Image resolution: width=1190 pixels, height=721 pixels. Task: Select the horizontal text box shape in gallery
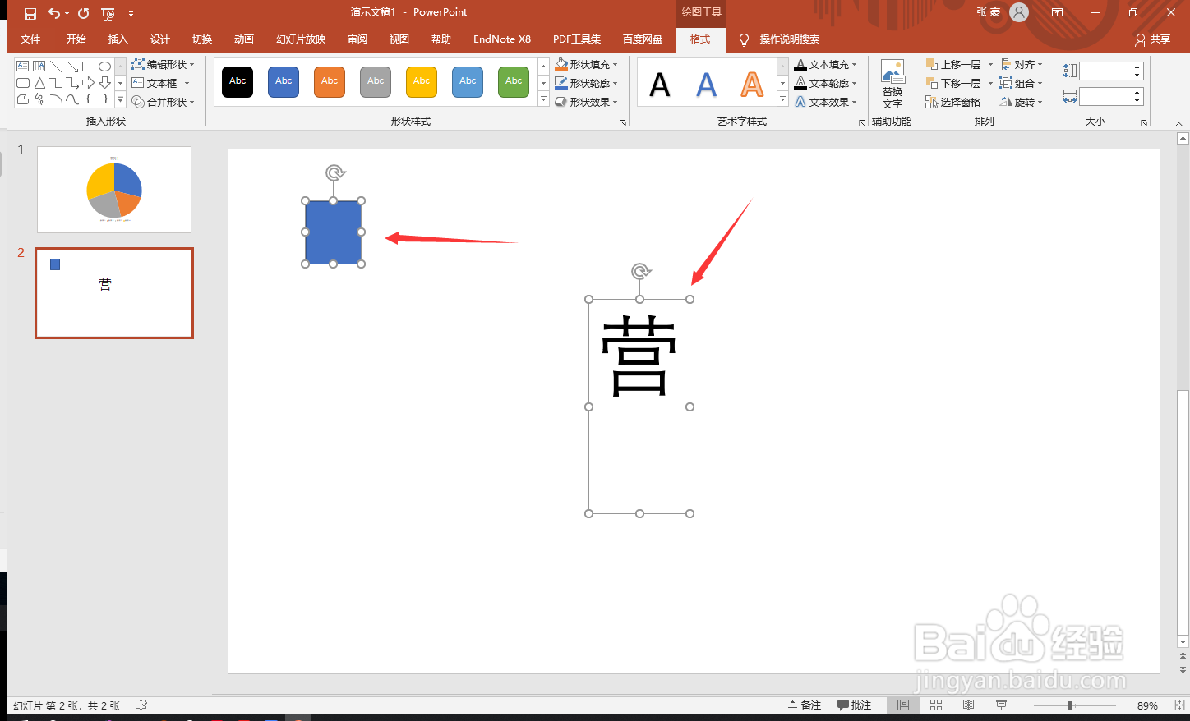tap(23, 66)
